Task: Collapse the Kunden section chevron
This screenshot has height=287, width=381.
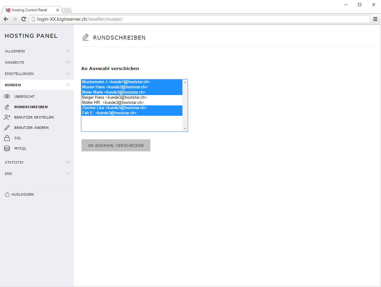Action: coord(68,85)
